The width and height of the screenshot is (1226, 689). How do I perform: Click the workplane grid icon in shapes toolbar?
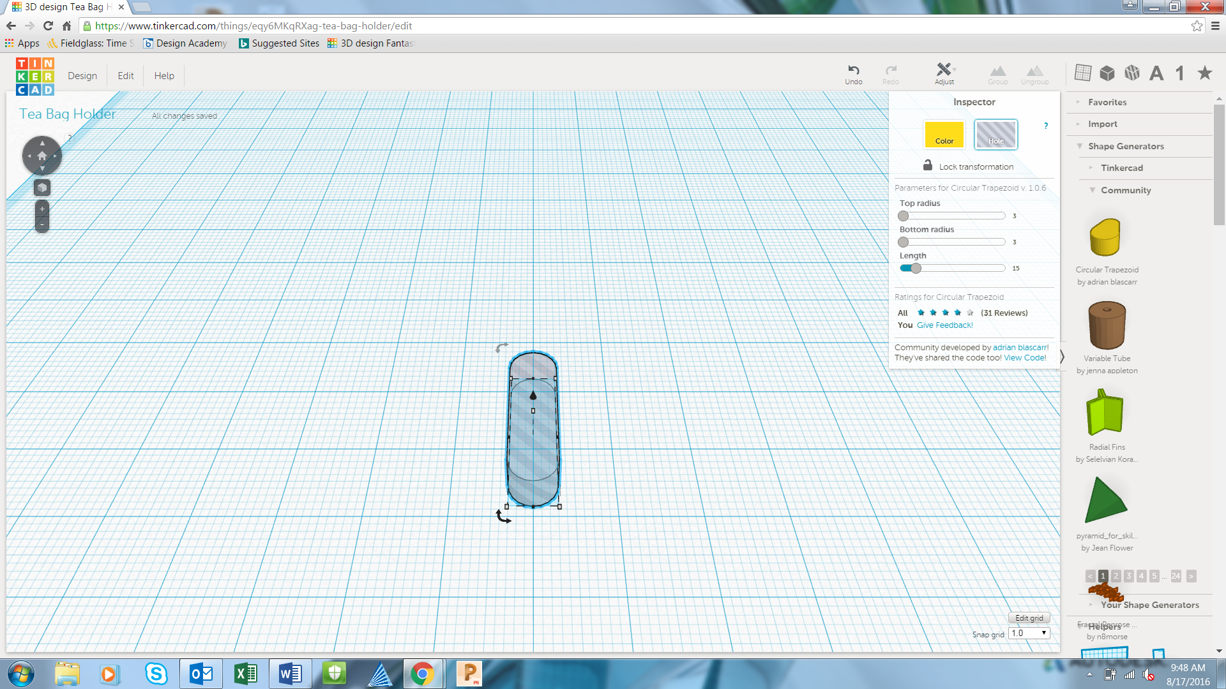coord(1082,73)
